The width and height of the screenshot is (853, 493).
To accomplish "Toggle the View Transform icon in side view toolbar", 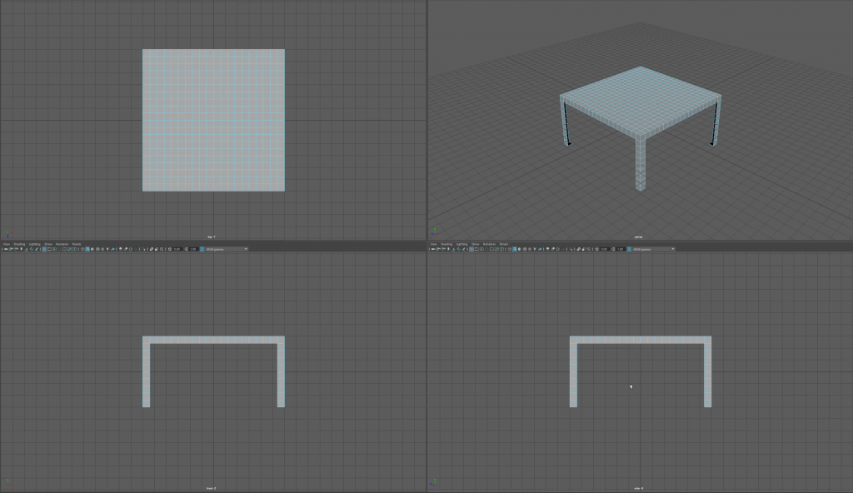I will pos(629,249).
